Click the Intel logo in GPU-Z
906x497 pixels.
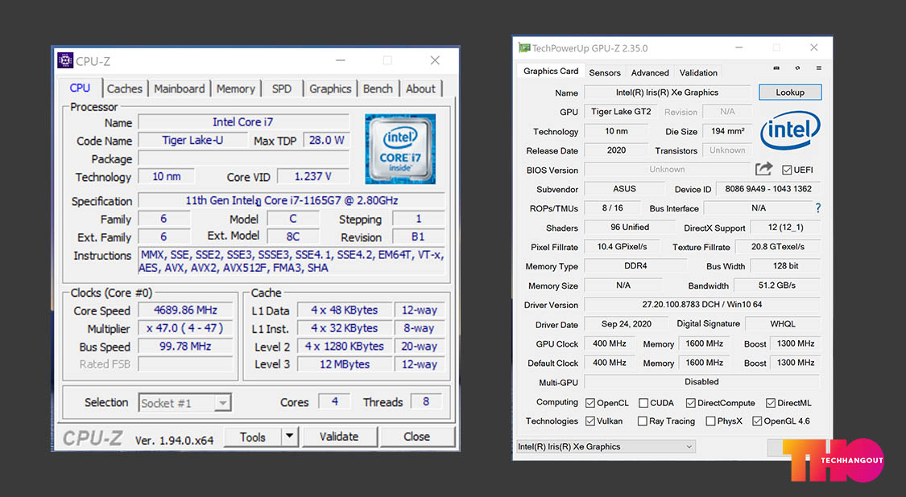pos(790,129)
